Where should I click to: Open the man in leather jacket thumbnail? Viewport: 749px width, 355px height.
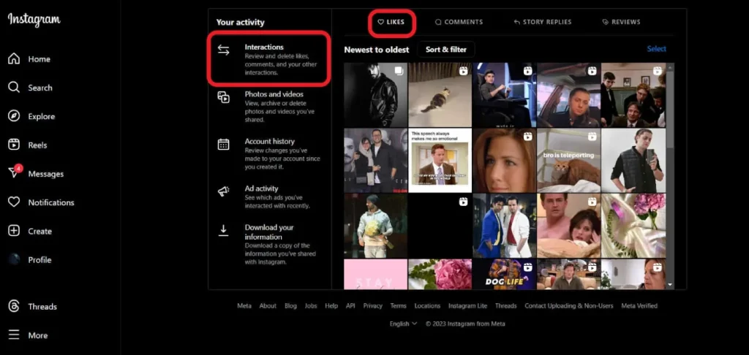pos(375,94)
